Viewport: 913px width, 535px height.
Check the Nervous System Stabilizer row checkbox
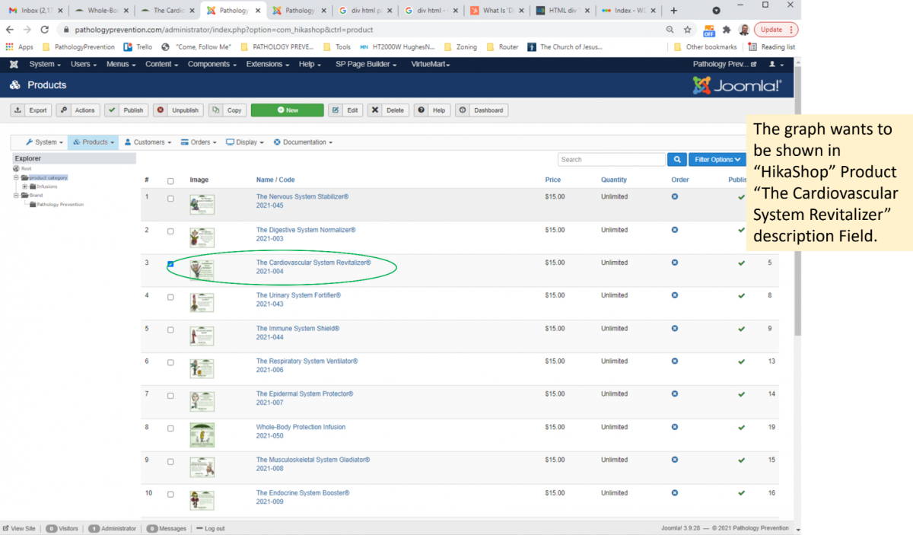click(x=170, y=199)
